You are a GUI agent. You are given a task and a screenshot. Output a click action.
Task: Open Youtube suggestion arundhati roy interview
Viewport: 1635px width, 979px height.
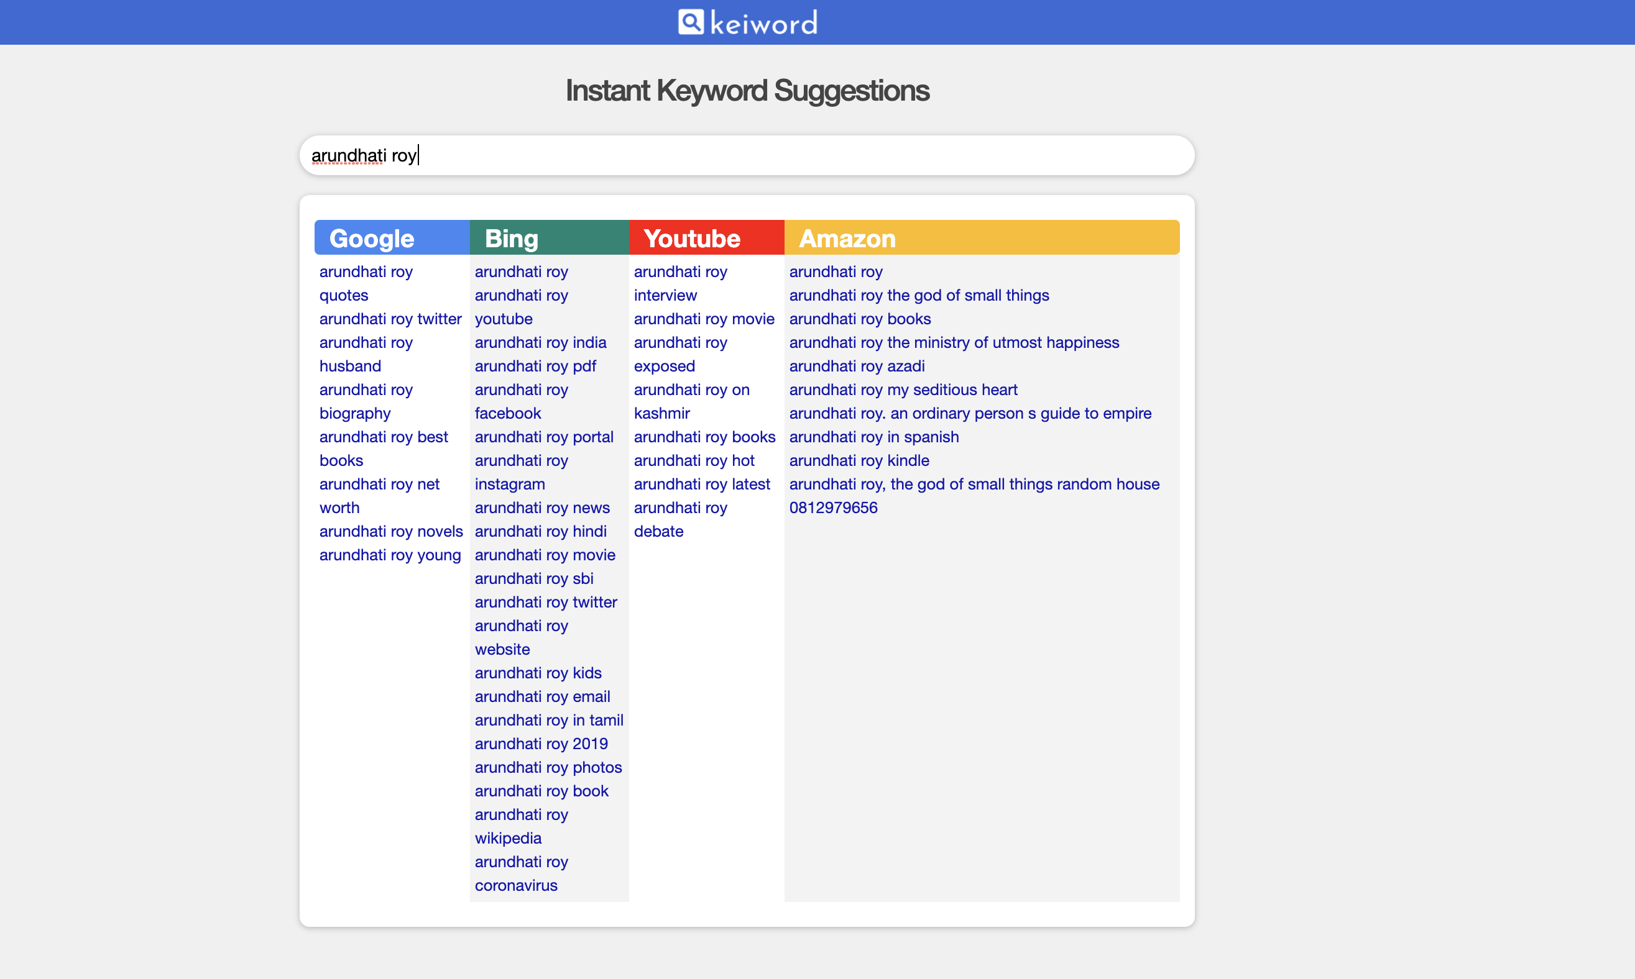coord(680,284)
